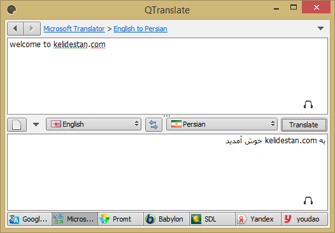This screenshot has width=335, height=233.
Task: Switch to the Google service tab
Action: tap(30, 219)
